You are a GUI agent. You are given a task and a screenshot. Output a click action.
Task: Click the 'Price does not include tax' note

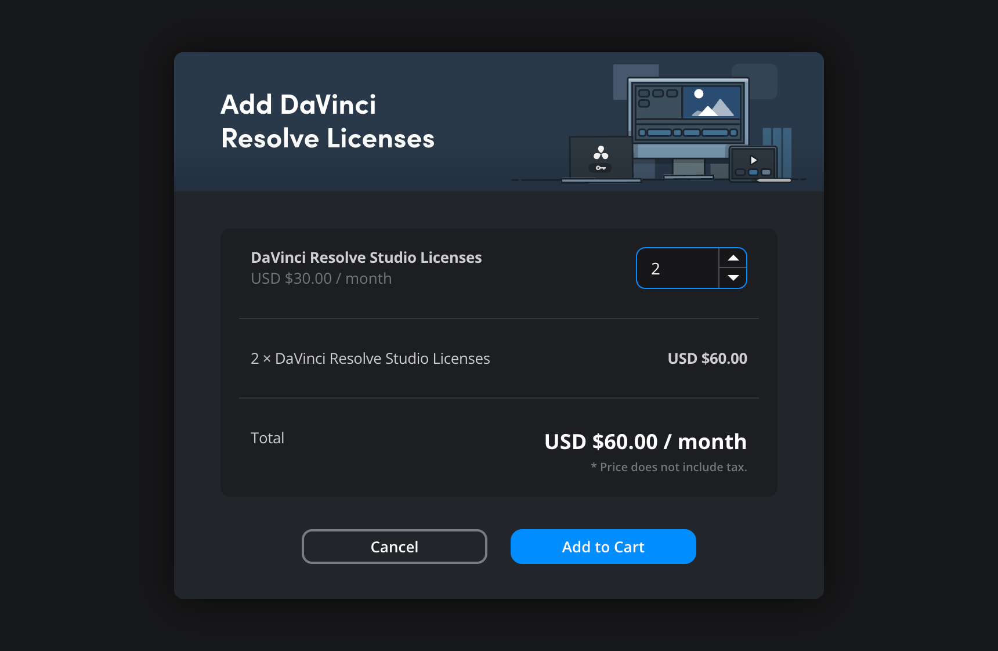[668, 467]
